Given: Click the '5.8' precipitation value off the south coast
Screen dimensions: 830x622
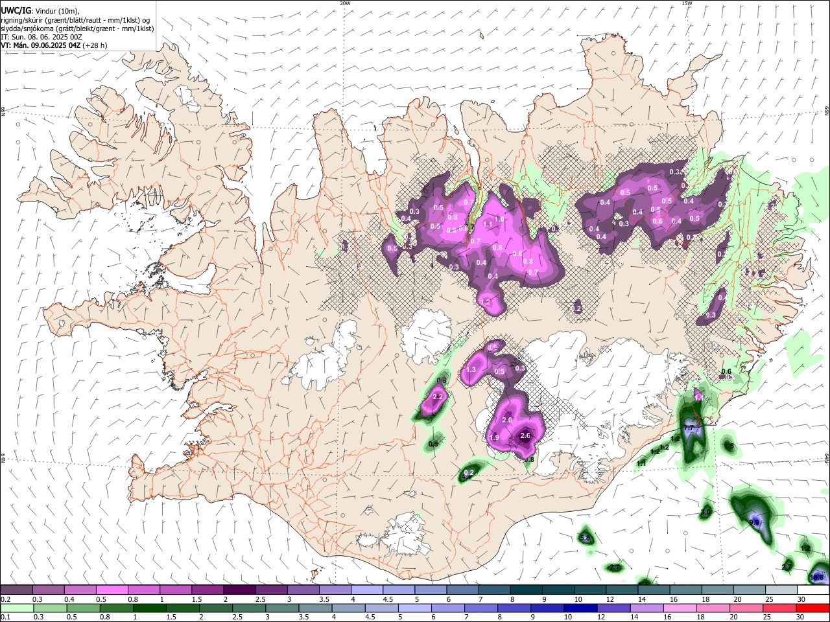Looking at the screenshot, I should coord(585,538).
